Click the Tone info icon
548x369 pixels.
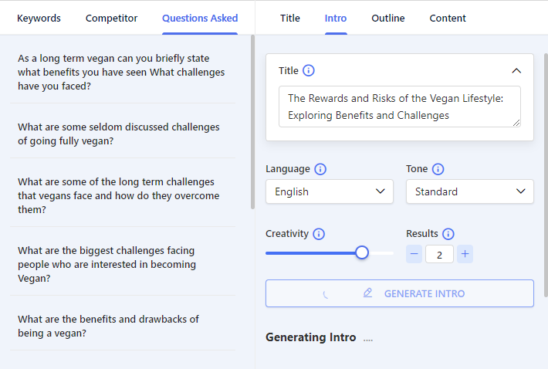click(x=438, y=169)
